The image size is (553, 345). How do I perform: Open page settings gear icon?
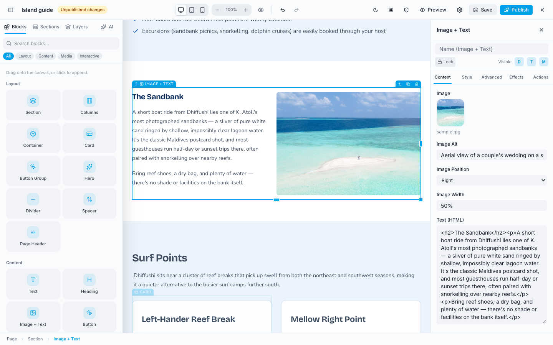click(460, 10)
